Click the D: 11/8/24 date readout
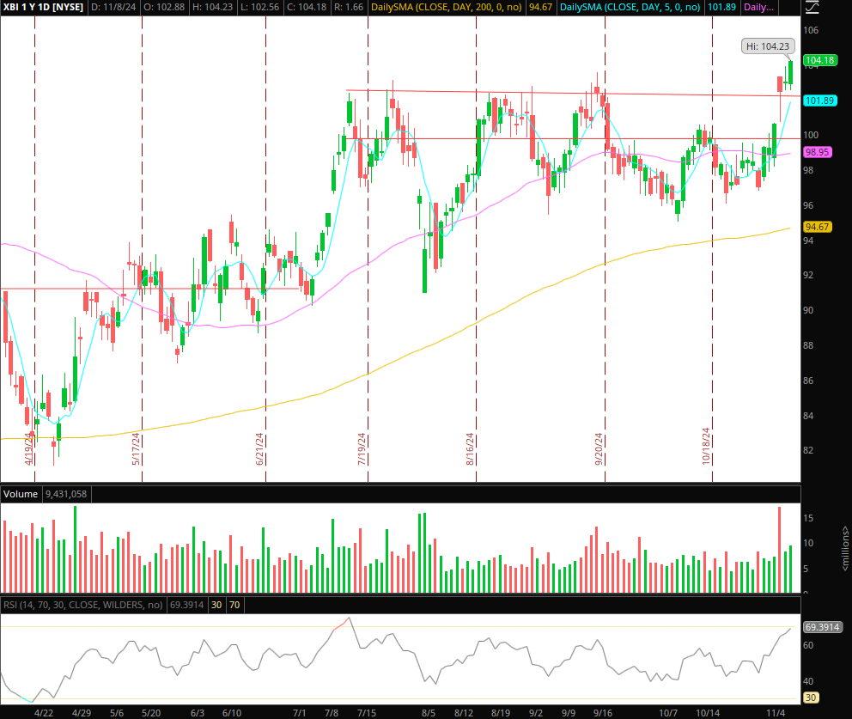Screen dimensions: 852x719 [x=113, y=7]
